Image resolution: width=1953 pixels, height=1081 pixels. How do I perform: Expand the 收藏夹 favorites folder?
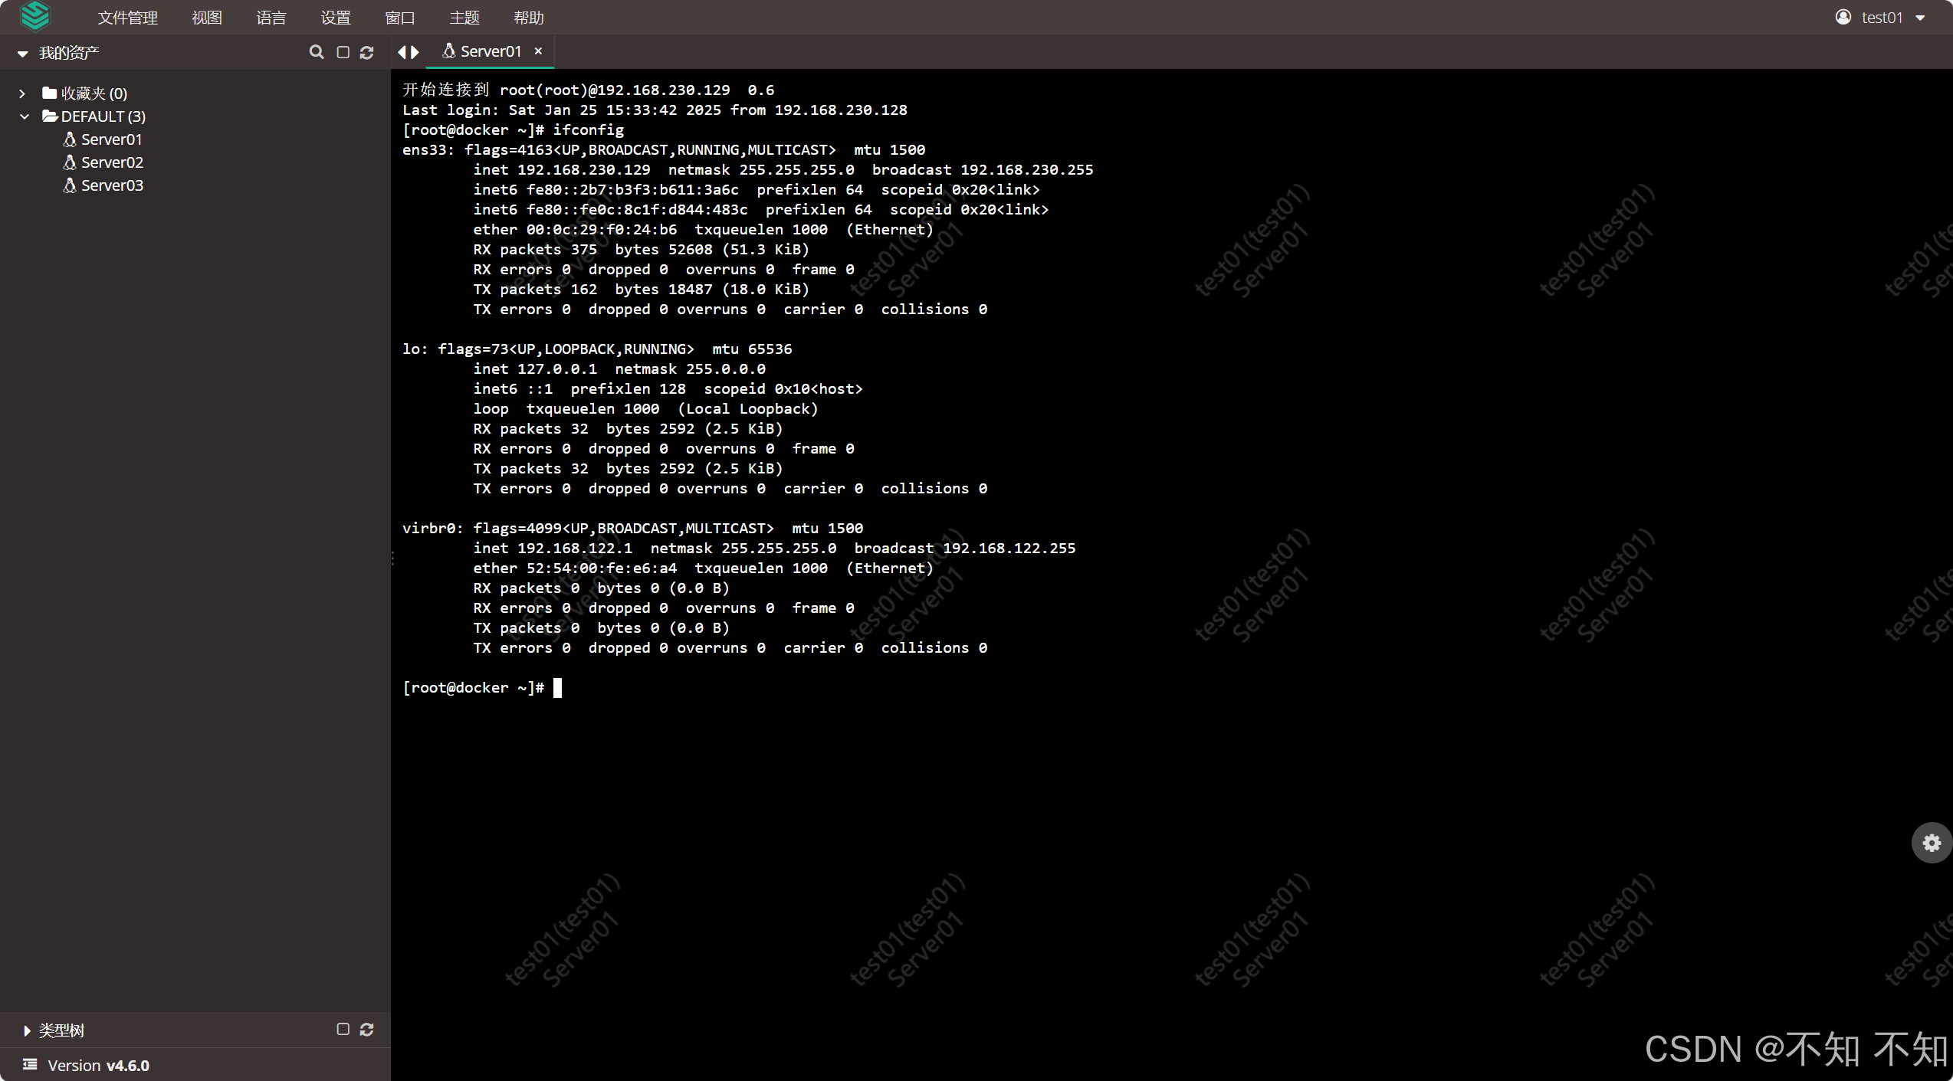coord(22,93)
